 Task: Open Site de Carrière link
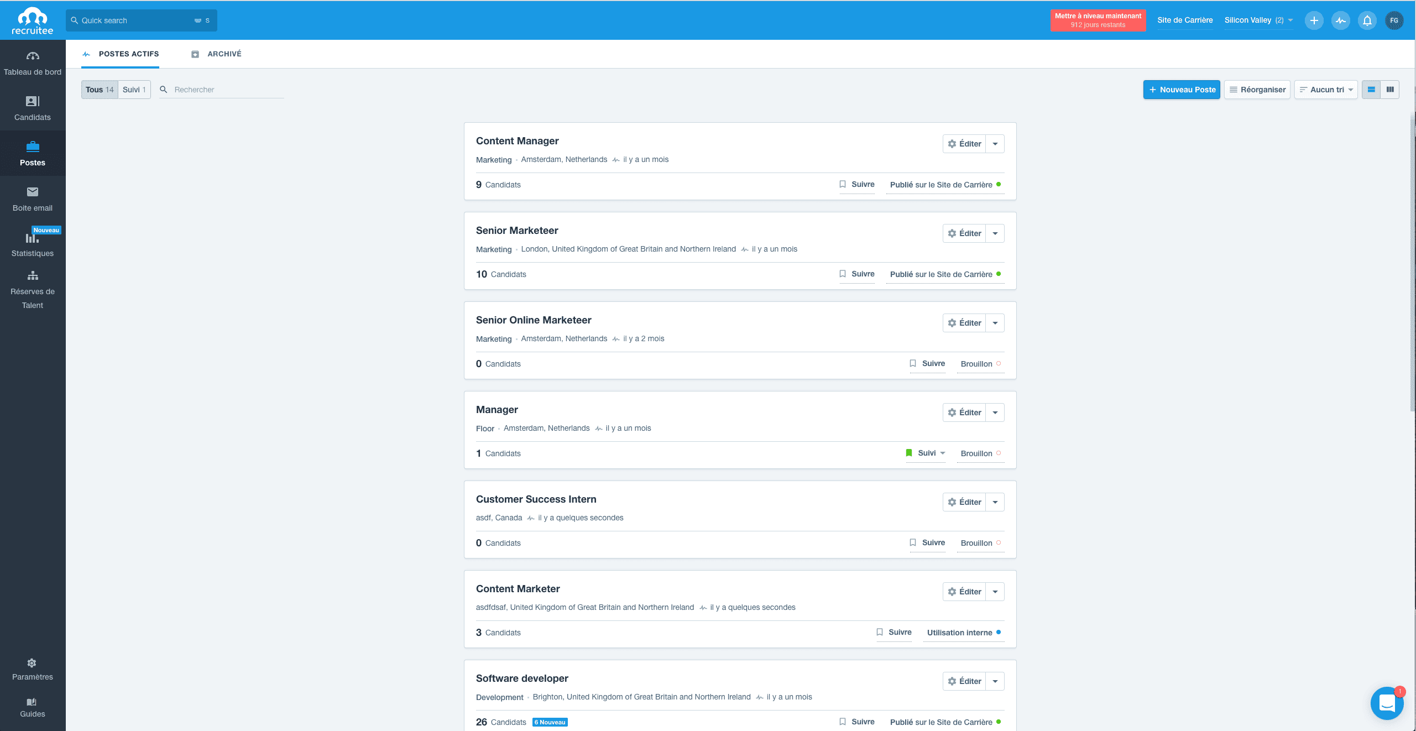pyautogui.click(x=1184, y=20)
